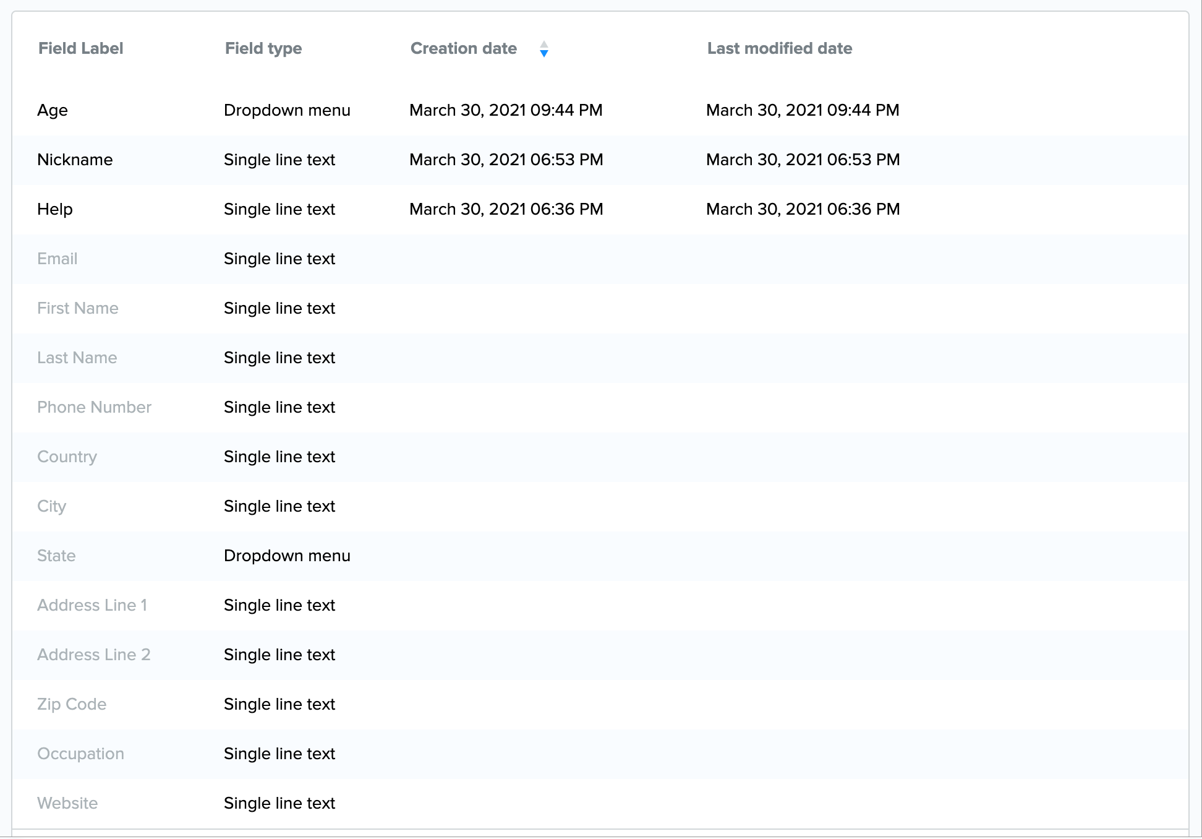Open the Age field row
The height and width of the screenshot is (839, 1202).
[53, 110]
